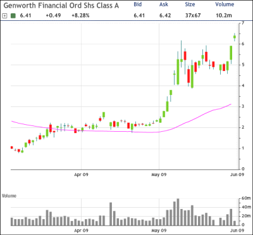The image size is (253, 235).
Task: Click the Ask column header
Action: coord(163,4)
